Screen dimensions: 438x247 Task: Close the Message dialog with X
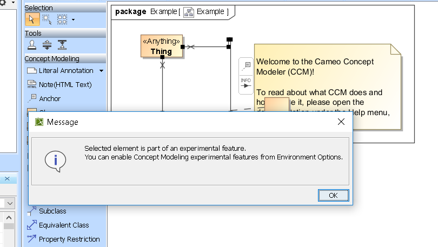[x=341, y=122]
